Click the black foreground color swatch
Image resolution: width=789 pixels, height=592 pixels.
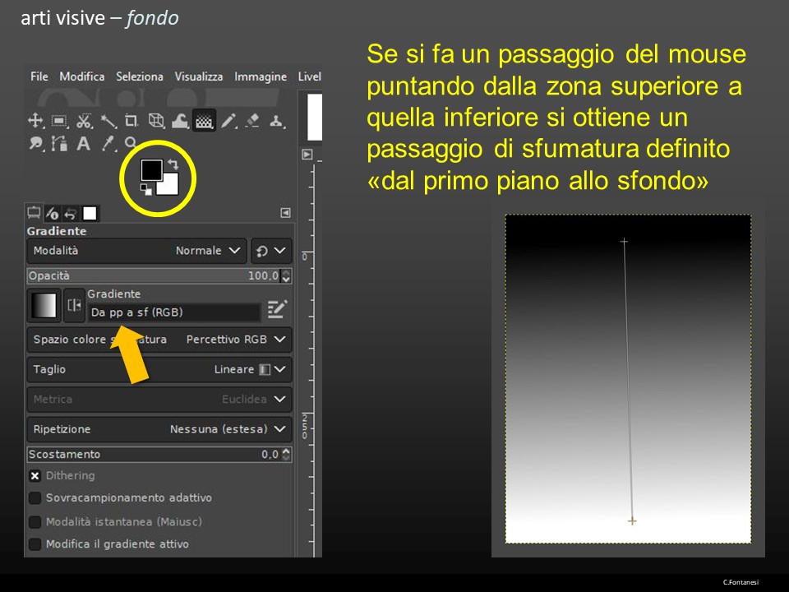[x=151, y=169]
